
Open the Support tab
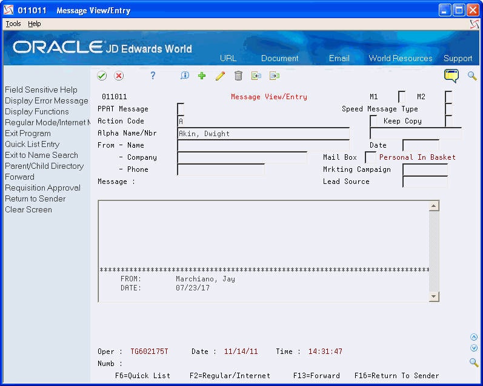click(x=458, y=58)
